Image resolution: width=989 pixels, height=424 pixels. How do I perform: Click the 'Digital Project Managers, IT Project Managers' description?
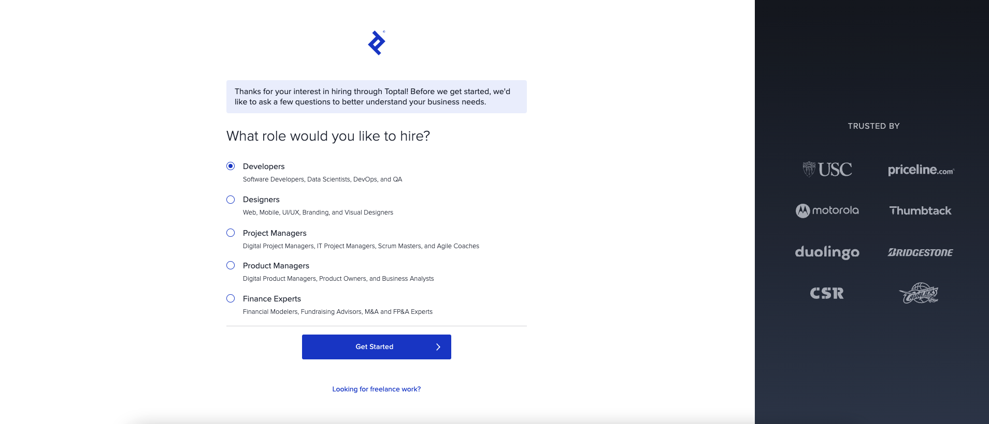361,246
